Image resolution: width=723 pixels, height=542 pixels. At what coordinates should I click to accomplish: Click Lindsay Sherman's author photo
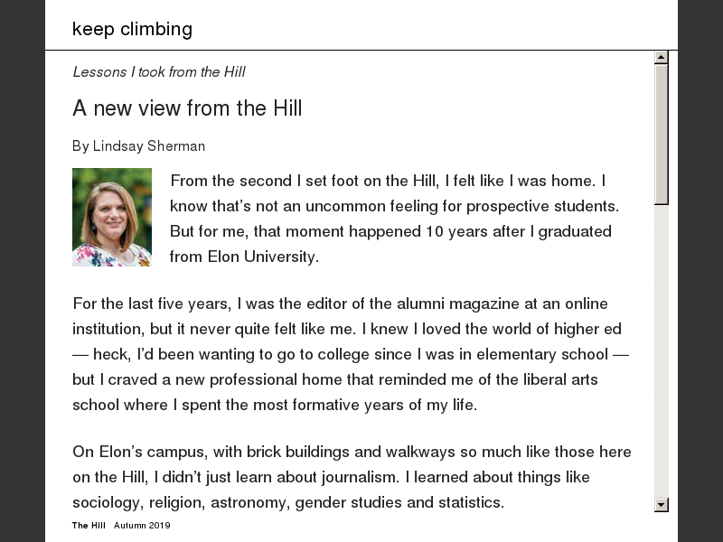click(x=112, y=217)
